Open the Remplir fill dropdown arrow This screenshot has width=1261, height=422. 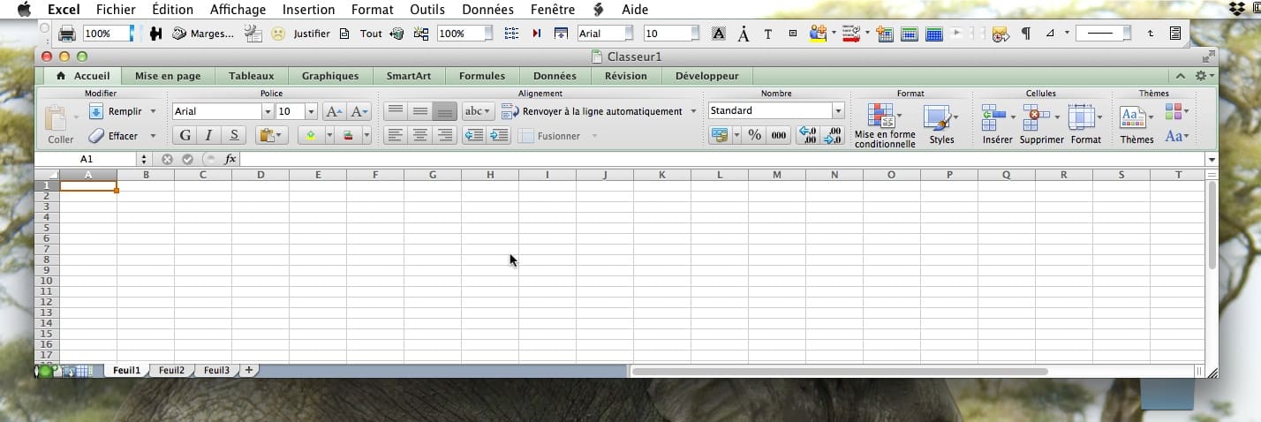click(x=153, y=111)
